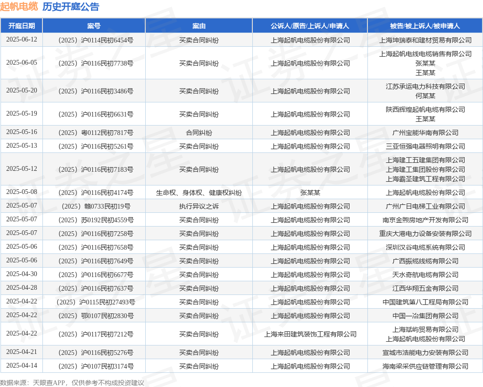
Task: Click case number (2025)沪0116民初7649号
Action: pyautogui.click(x=96, y=261)
